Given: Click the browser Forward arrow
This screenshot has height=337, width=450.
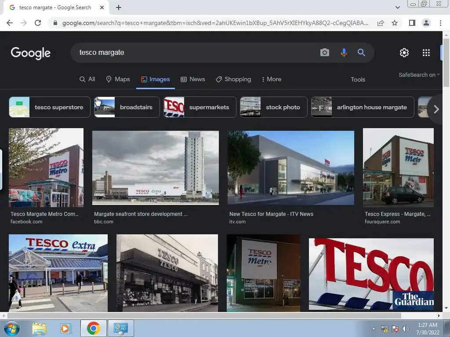Looking at the screenshot, I should click(24, 23).
